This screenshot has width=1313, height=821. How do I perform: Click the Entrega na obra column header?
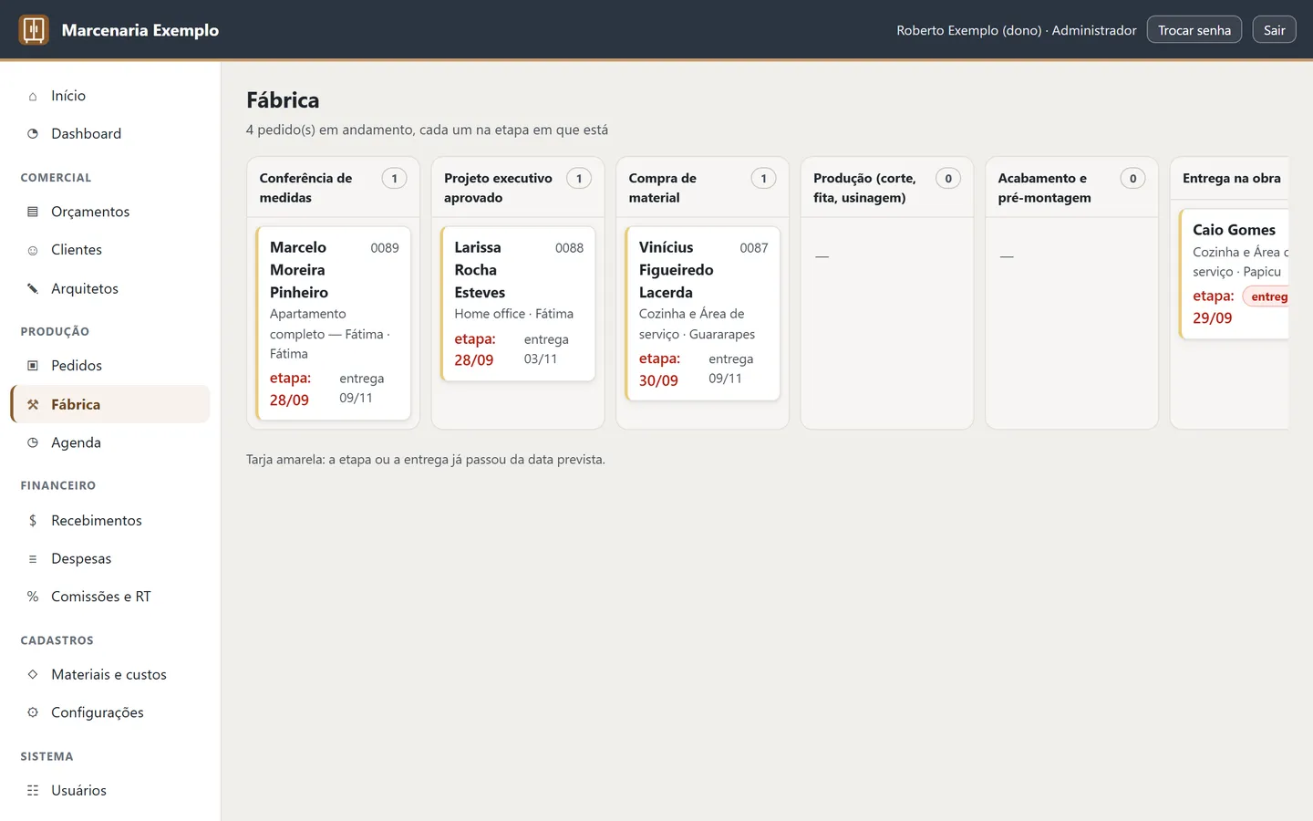[x=1232, y=178]
